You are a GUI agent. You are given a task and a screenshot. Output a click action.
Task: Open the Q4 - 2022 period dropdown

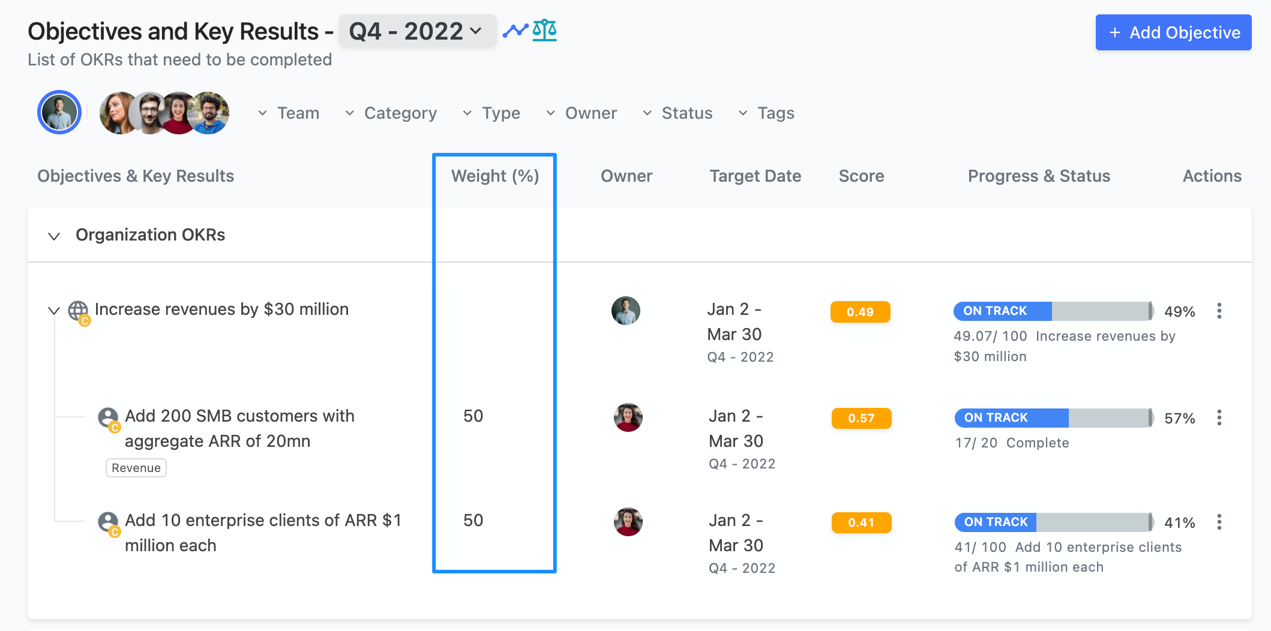pos(417,31)
